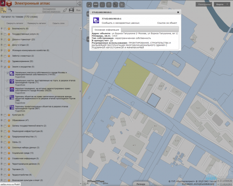Image resolution: width=233 pixels, height=186 pixels.
Task: Uncheck Земля и имущество category checkbox
Action: pyautogui.click(x=5, y=67)
